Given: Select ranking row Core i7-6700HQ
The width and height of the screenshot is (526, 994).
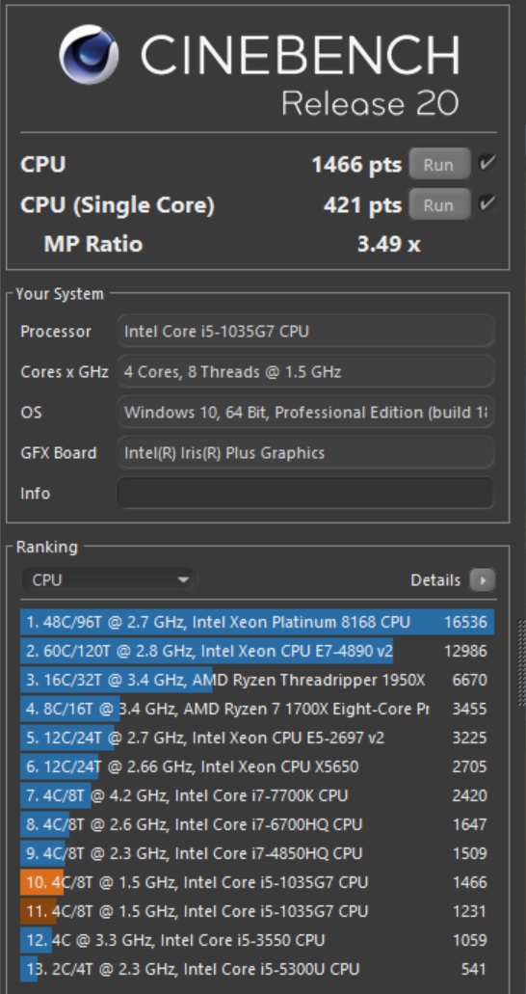Looking at the screenshot, I should point(257,824).
